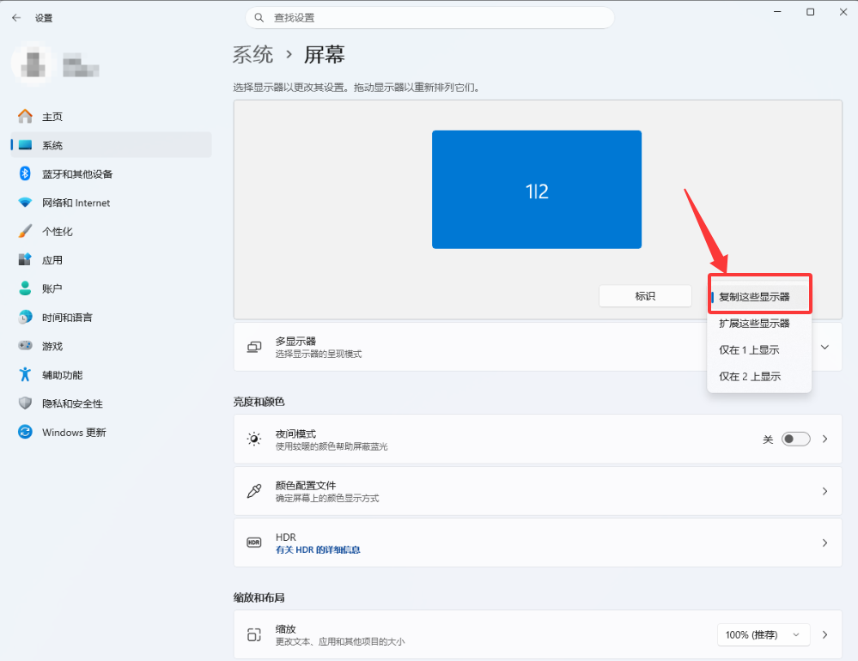Screen dimensions: 858x661
Task: Click the back arrow in Settings header
Action: [x=16, y=18]
